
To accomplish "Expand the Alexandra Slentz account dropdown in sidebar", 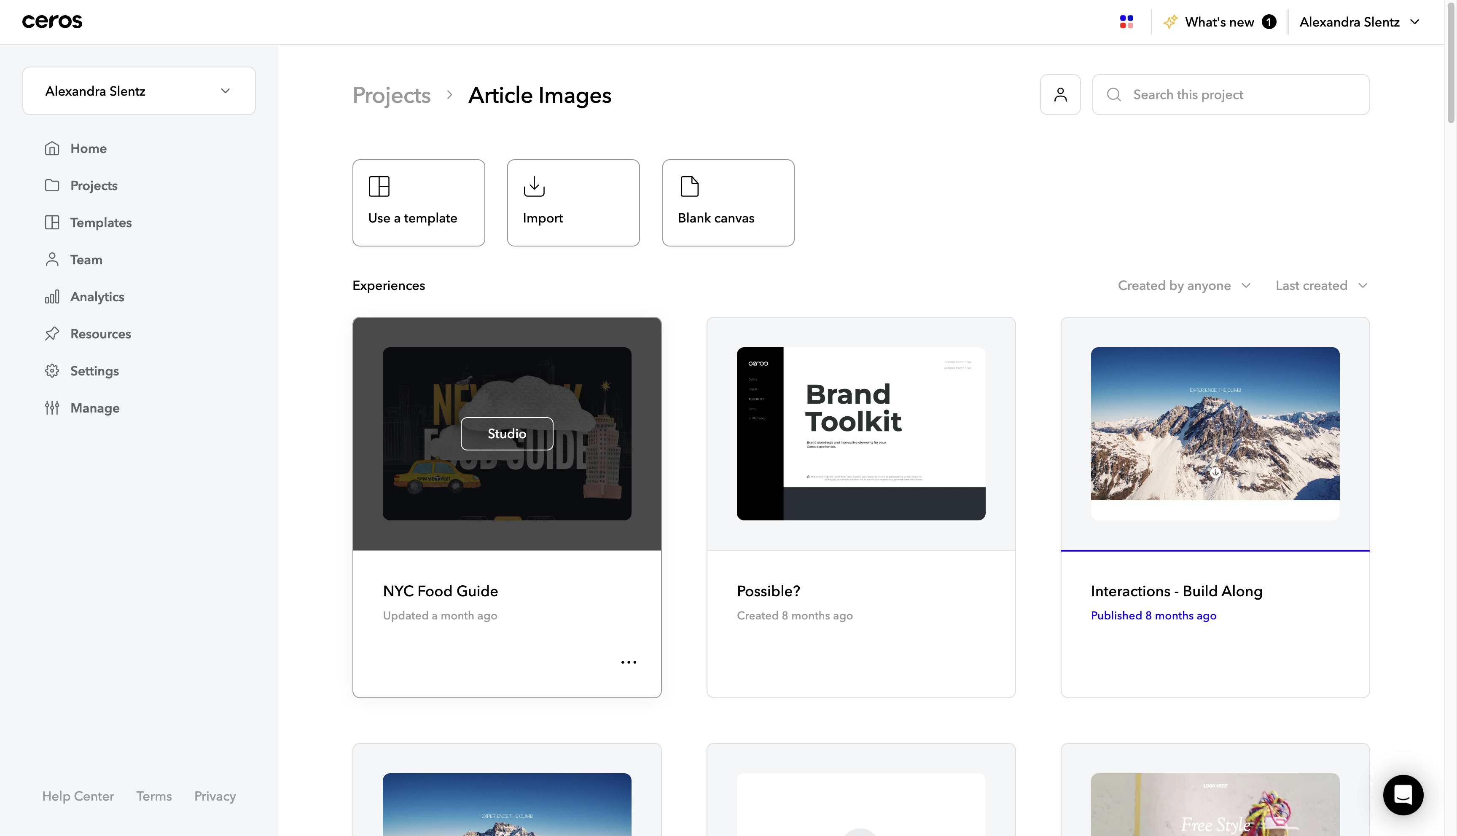I will pos(139,91).
